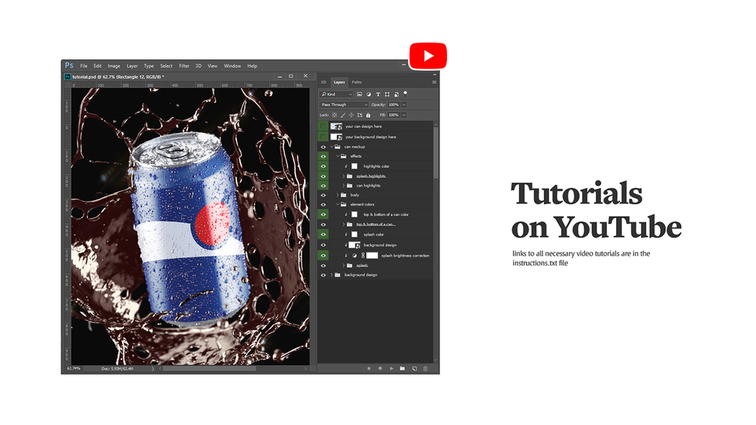Click the can mockup folder icon
This screenshot has width=756, height=425.
(x=338, y=147)
